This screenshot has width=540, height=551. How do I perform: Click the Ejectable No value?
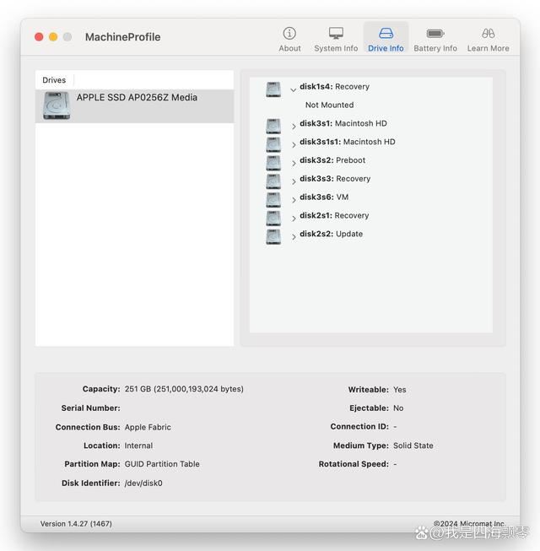(398, 408)
